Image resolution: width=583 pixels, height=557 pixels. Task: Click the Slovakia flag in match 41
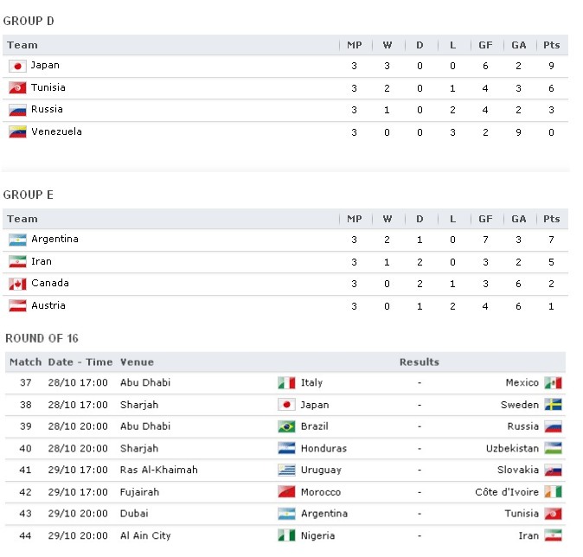point(554,471)
